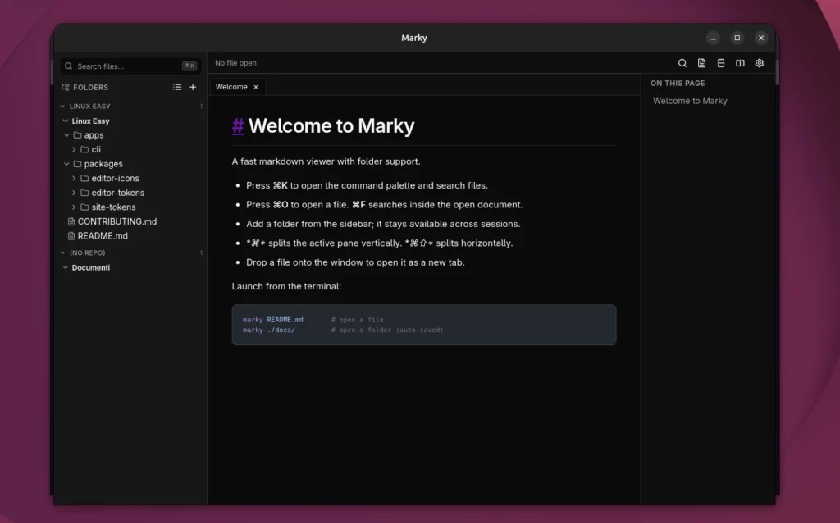Expand the site-tokens folder chevron

(x=74, y=207)
